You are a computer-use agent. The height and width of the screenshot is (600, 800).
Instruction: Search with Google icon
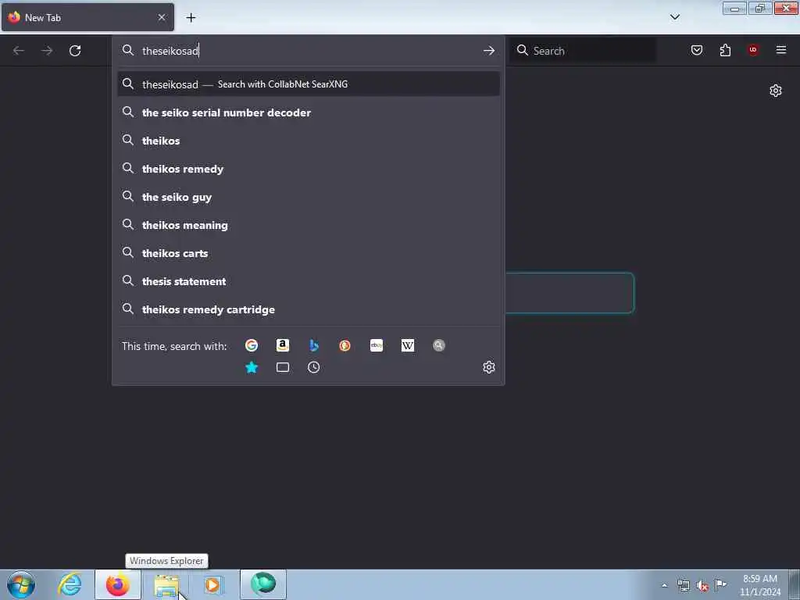pyautogui.click(x=252, y=345)
